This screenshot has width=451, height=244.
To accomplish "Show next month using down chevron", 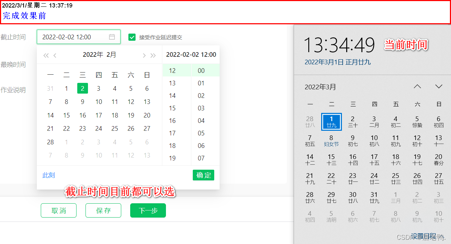I will [438, 86].
